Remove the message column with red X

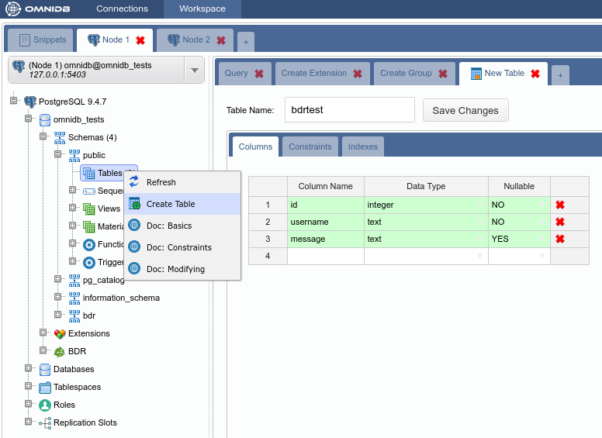point(559,239)
